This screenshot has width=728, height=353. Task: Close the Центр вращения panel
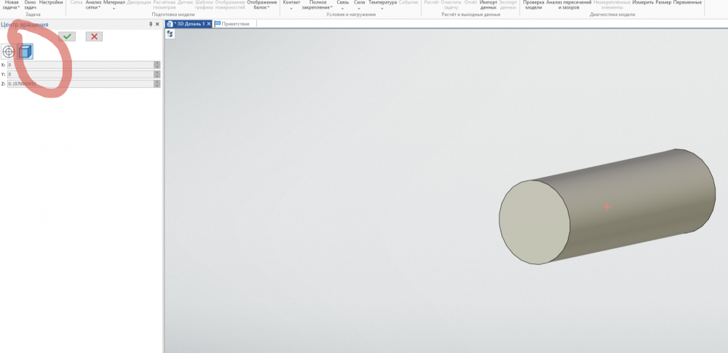pos(158,25)
